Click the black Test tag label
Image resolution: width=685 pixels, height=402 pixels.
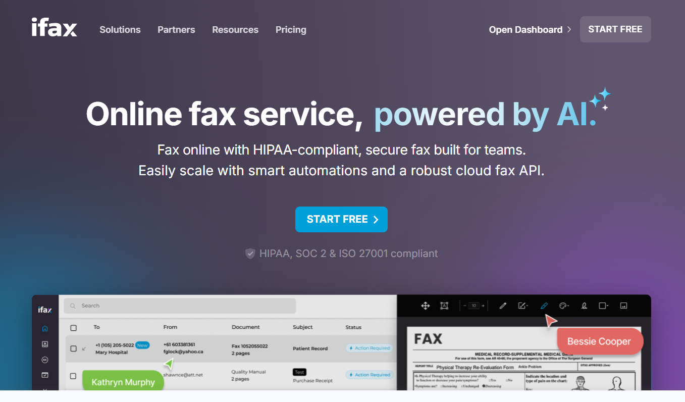299,372
